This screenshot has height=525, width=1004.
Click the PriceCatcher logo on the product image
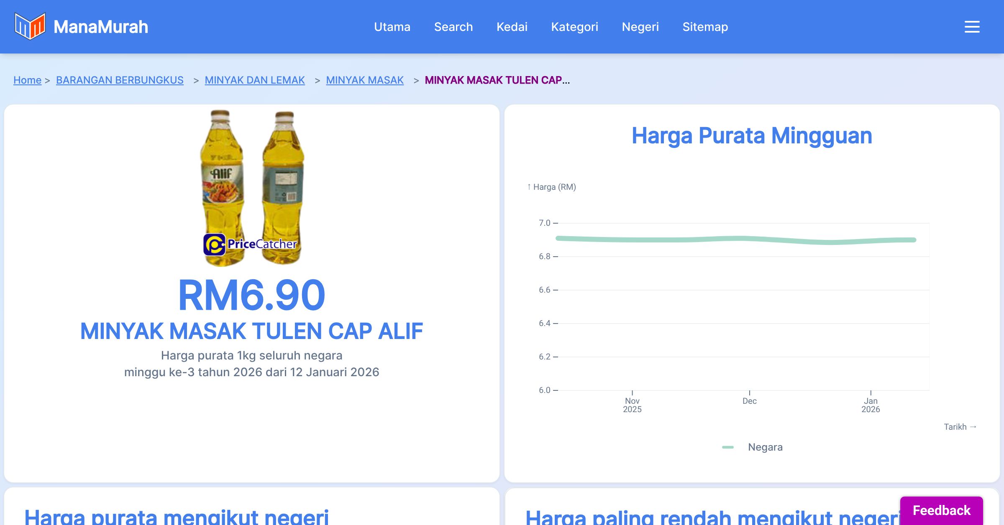pos(250,244)
